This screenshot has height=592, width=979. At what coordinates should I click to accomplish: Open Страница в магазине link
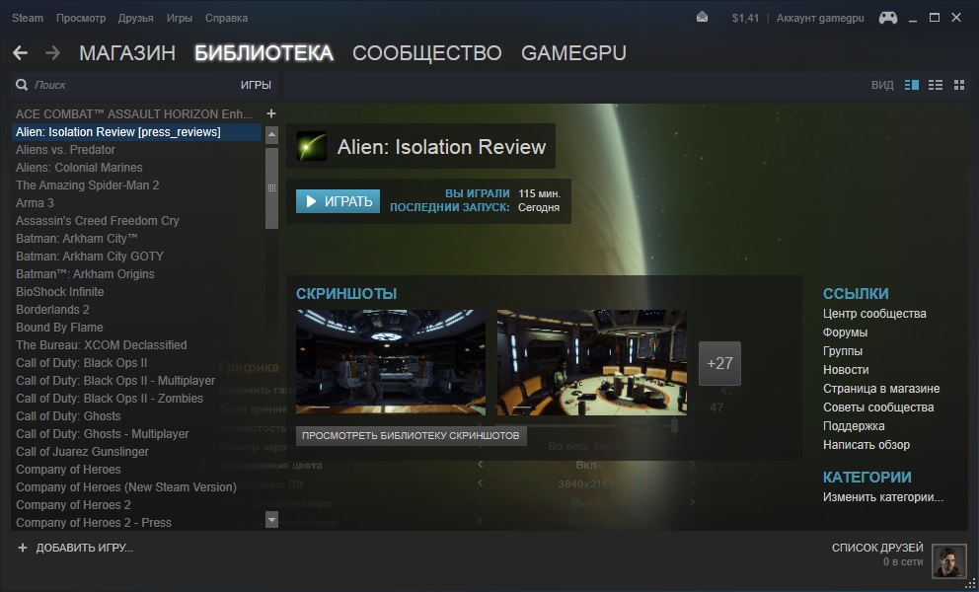[x=881, y=389]
